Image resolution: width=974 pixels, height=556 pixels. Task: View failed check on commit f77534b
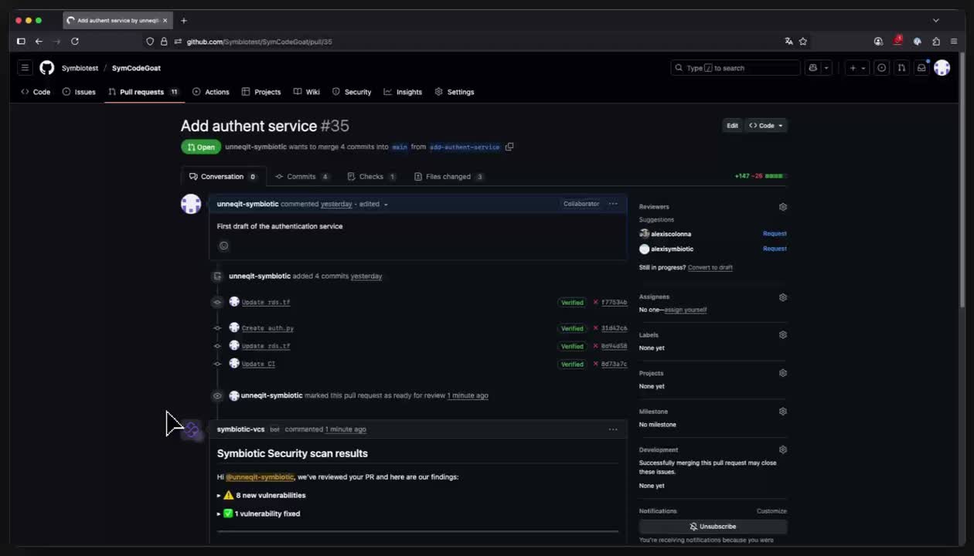595,302
